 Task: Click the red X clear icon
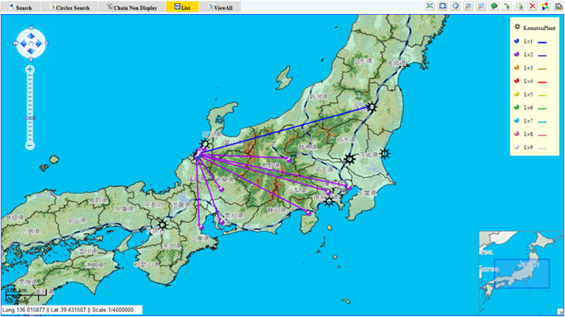532,6
